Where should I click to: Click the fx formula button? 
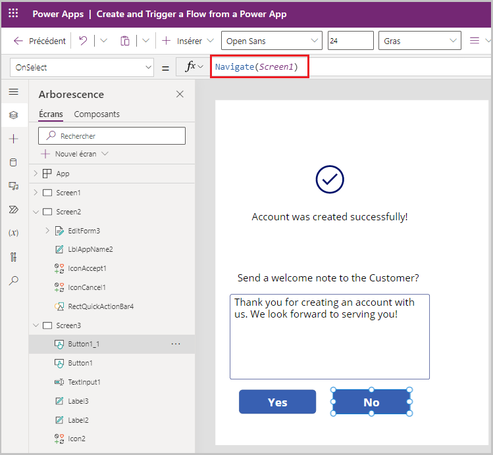[x=190, y=66]
